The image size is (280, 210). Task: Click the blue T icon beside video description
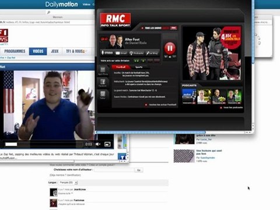[123, 157]
